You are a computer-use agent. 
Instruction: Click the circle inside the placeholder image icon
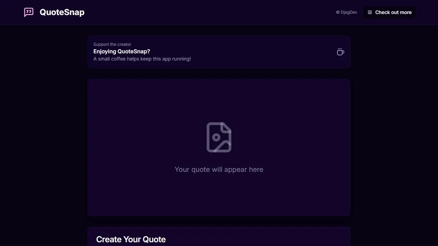click(216, 138)
